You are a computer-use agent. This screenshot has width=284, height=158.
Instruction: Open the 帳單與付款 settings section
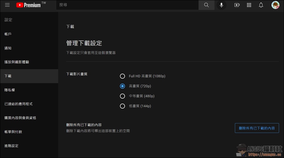(29, 132)
